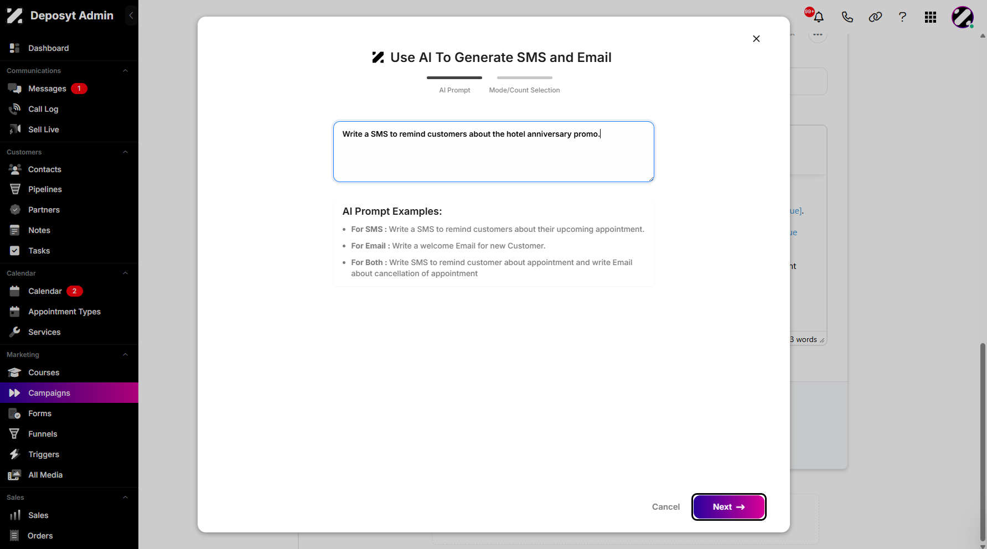The height and width of the screenshot is (549, 987).
Task: Open the Calendar sidebar icon
Action: pos(15,291)
